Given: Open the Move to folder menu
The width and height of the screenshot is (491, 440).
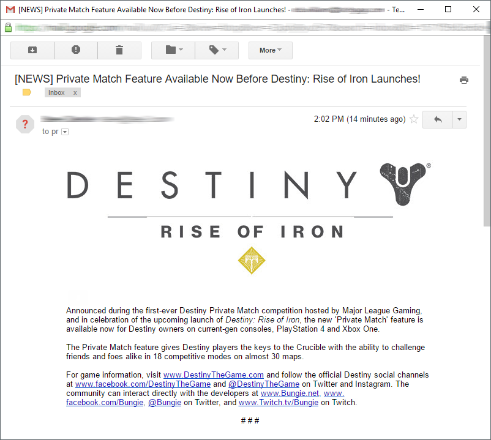Looking at the screenshot, I should pyautogui.click(x=172, y=50).
